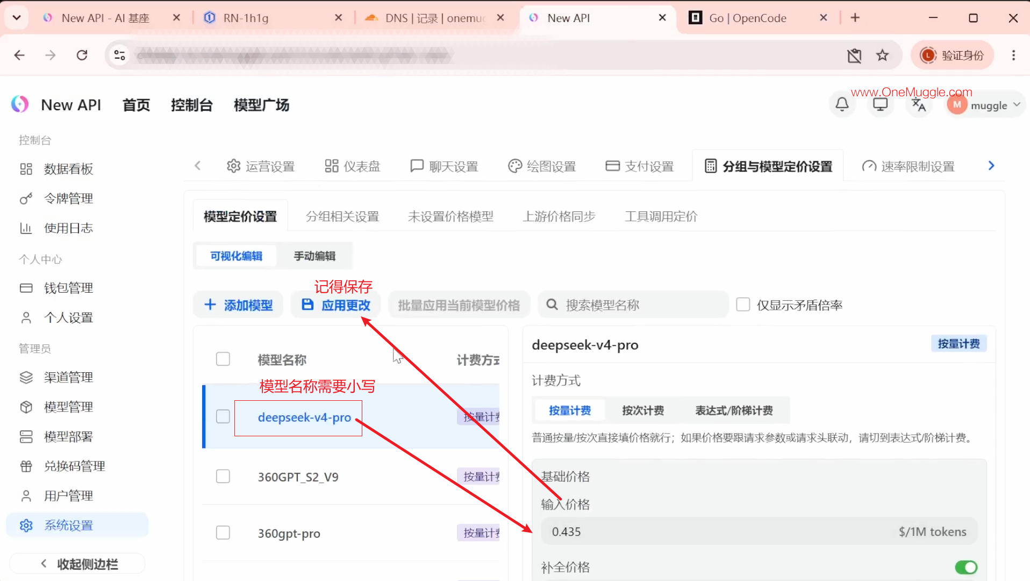The height and width of the screenshot is (581, 1030).
Task: Enable 仅显示矛盾倍率 checkbox
Action: 743,304
